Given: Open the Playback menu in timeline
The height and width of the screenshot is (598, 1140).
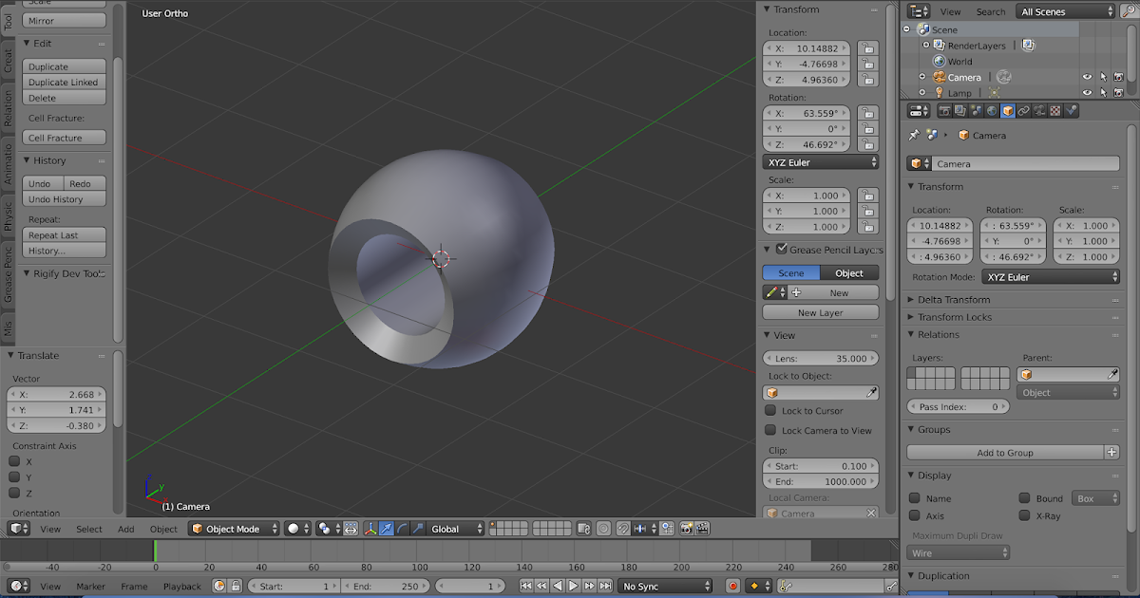Looking at the screenshot, I should (x=182, y=587).
